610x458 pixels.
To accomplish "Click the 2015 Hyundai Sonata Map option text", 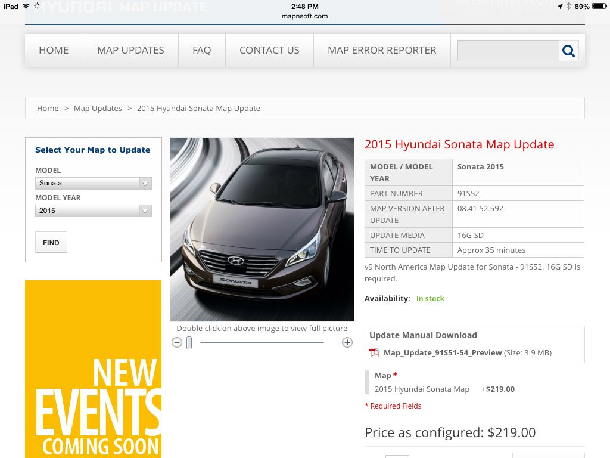I will (422, 389).
